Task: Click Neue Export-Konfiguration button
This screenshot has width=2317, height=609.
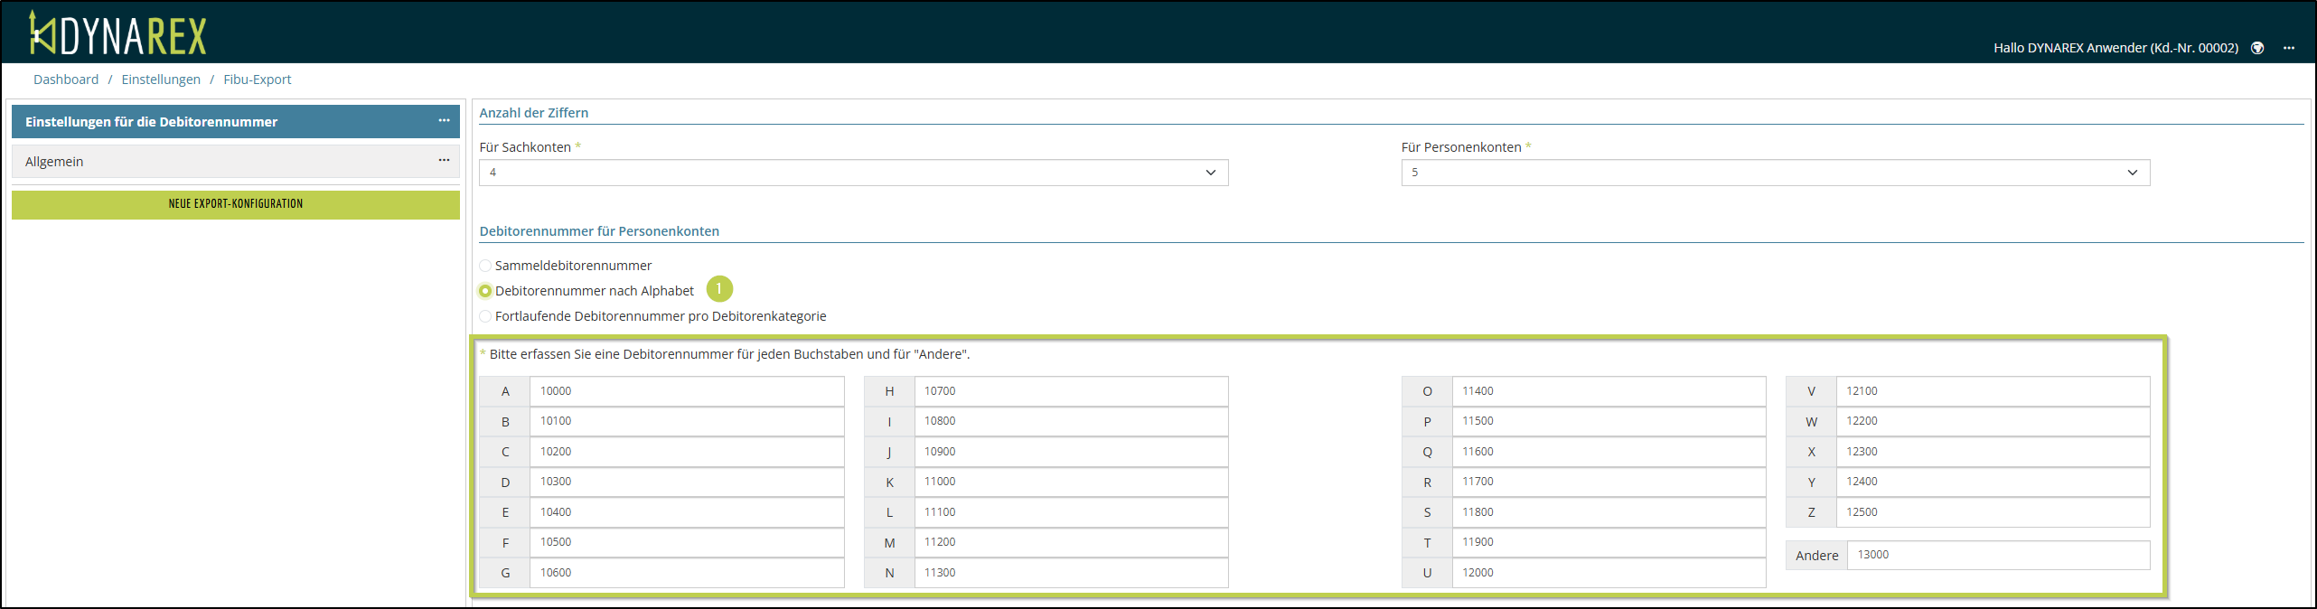Action: pyautogui.click(x=235, y=204)
